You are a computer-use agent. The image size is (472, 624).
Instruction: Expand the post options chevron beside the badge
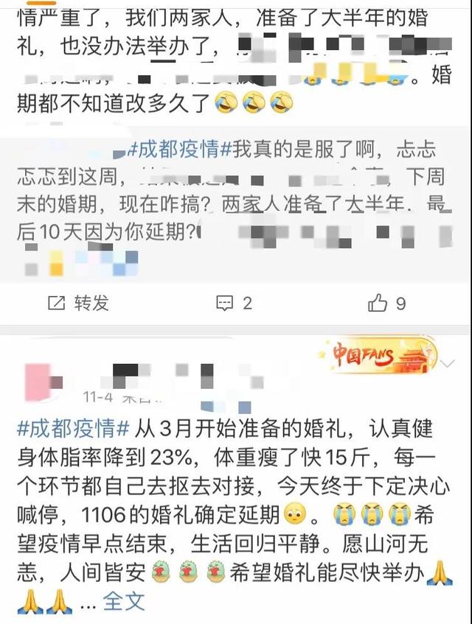[x=448, y=363]
